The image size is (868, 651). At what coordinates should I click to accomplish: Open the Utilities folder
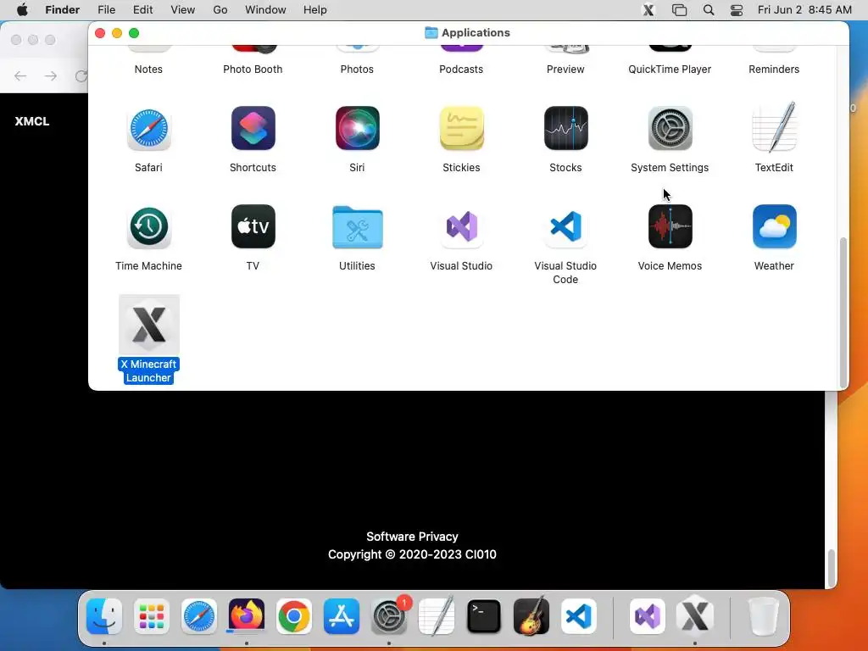[357, 227]
